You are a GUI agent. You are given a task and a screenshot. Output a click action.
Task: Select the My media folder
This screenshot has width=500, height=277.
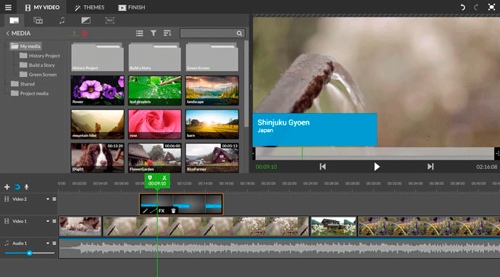click(x=25, y=46)
